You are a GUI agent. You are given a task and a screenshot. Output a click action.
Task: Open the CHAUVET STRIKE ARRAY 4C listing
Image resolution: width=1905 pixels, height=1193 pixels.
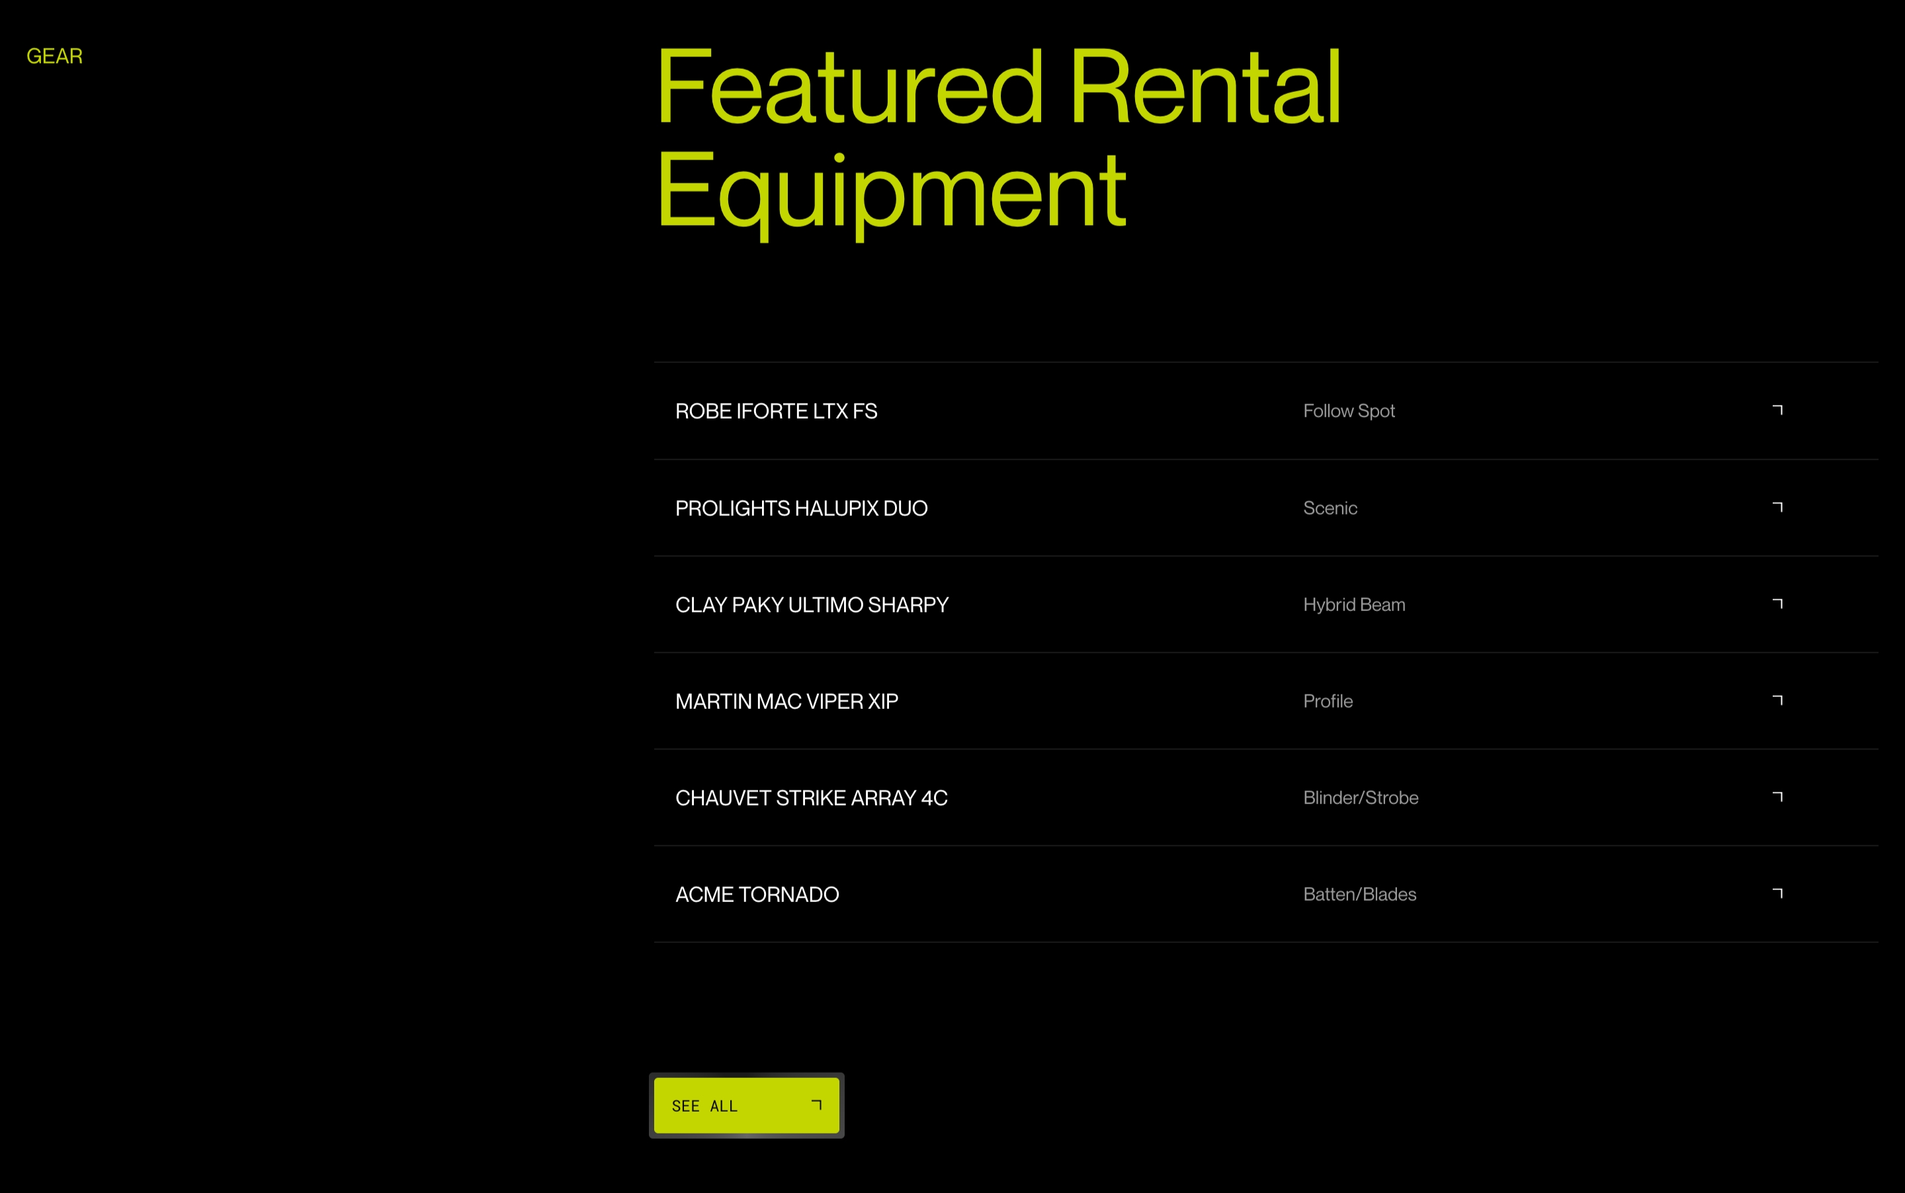[x=1266, y=798]
